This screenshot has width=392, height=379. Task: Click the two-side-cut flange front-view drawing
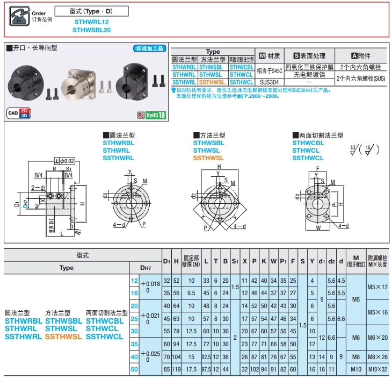[x=322, y=199]
